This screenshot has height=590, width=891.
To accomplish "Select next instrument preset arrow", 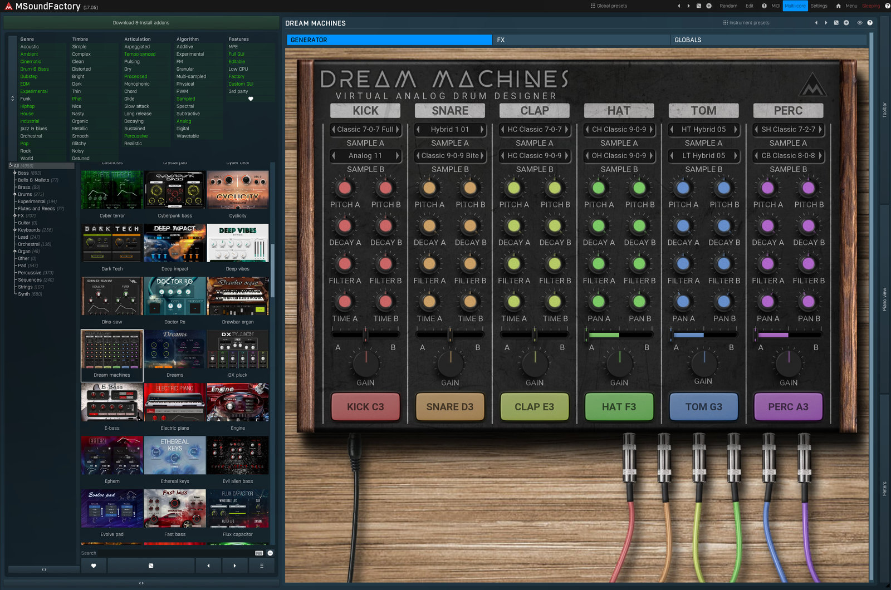I will (x=826, y=23).
